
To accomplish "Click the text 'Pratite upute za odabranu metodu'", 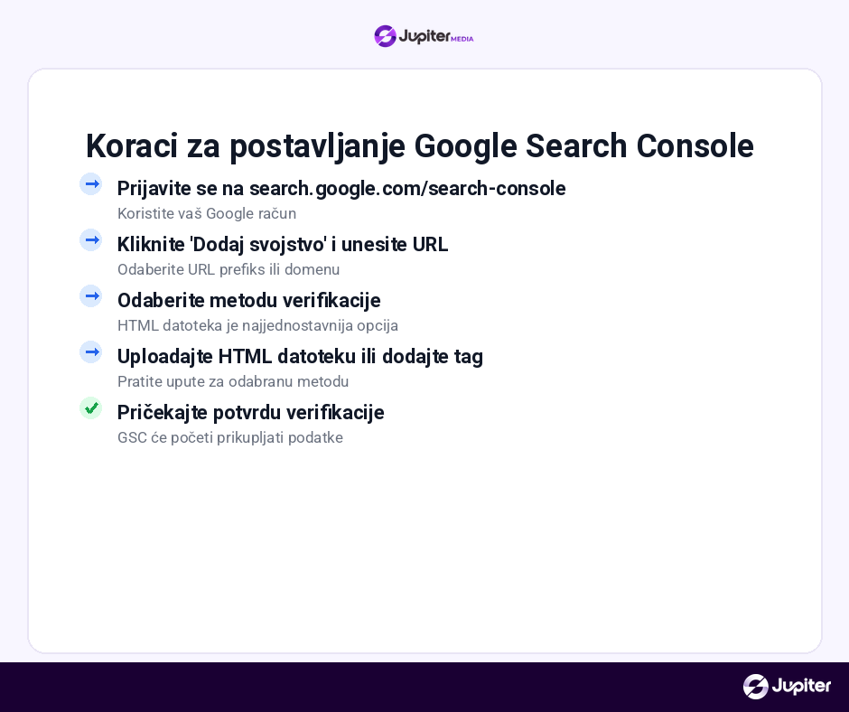I will 233,381.
